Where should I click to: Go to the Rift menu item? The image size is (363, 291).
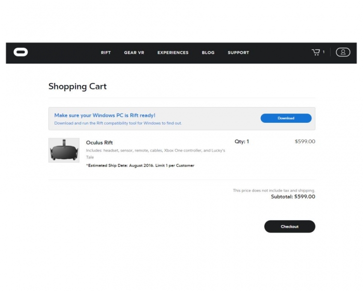[x=106, y=53]
